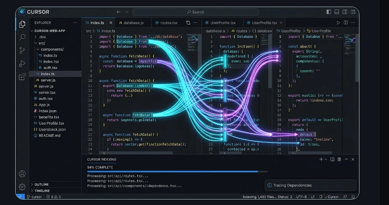This screenshot has height=205, width=389.
Task: Click the info icon on Tracing Dependencies
Action: [270, 185]
